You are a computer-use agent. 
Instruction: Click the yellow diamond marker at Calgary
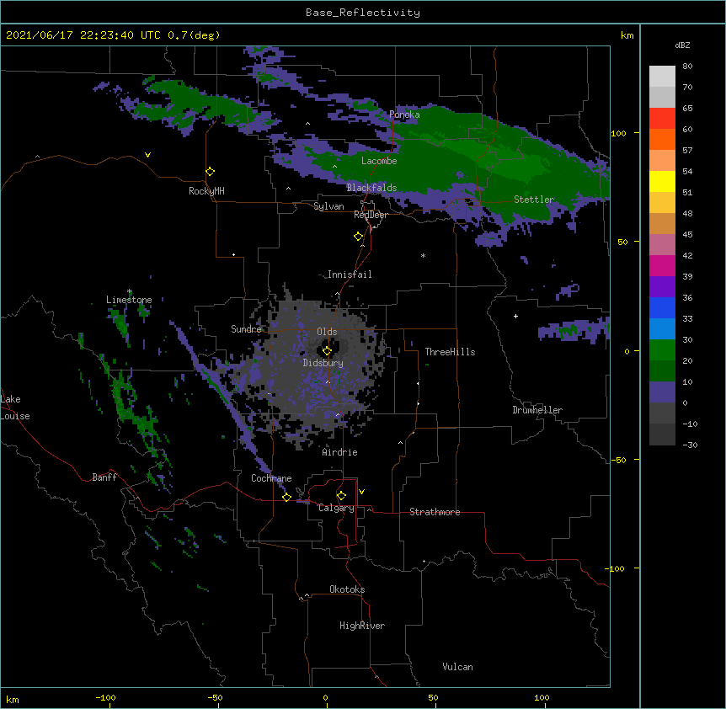[x=341, y=496]
